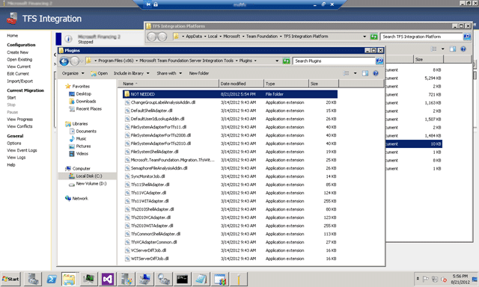Image resolution: width=479 pixels, height=287 pixels.
Task: Open Include in library dropdown
Action: click(x=132, y=73)
